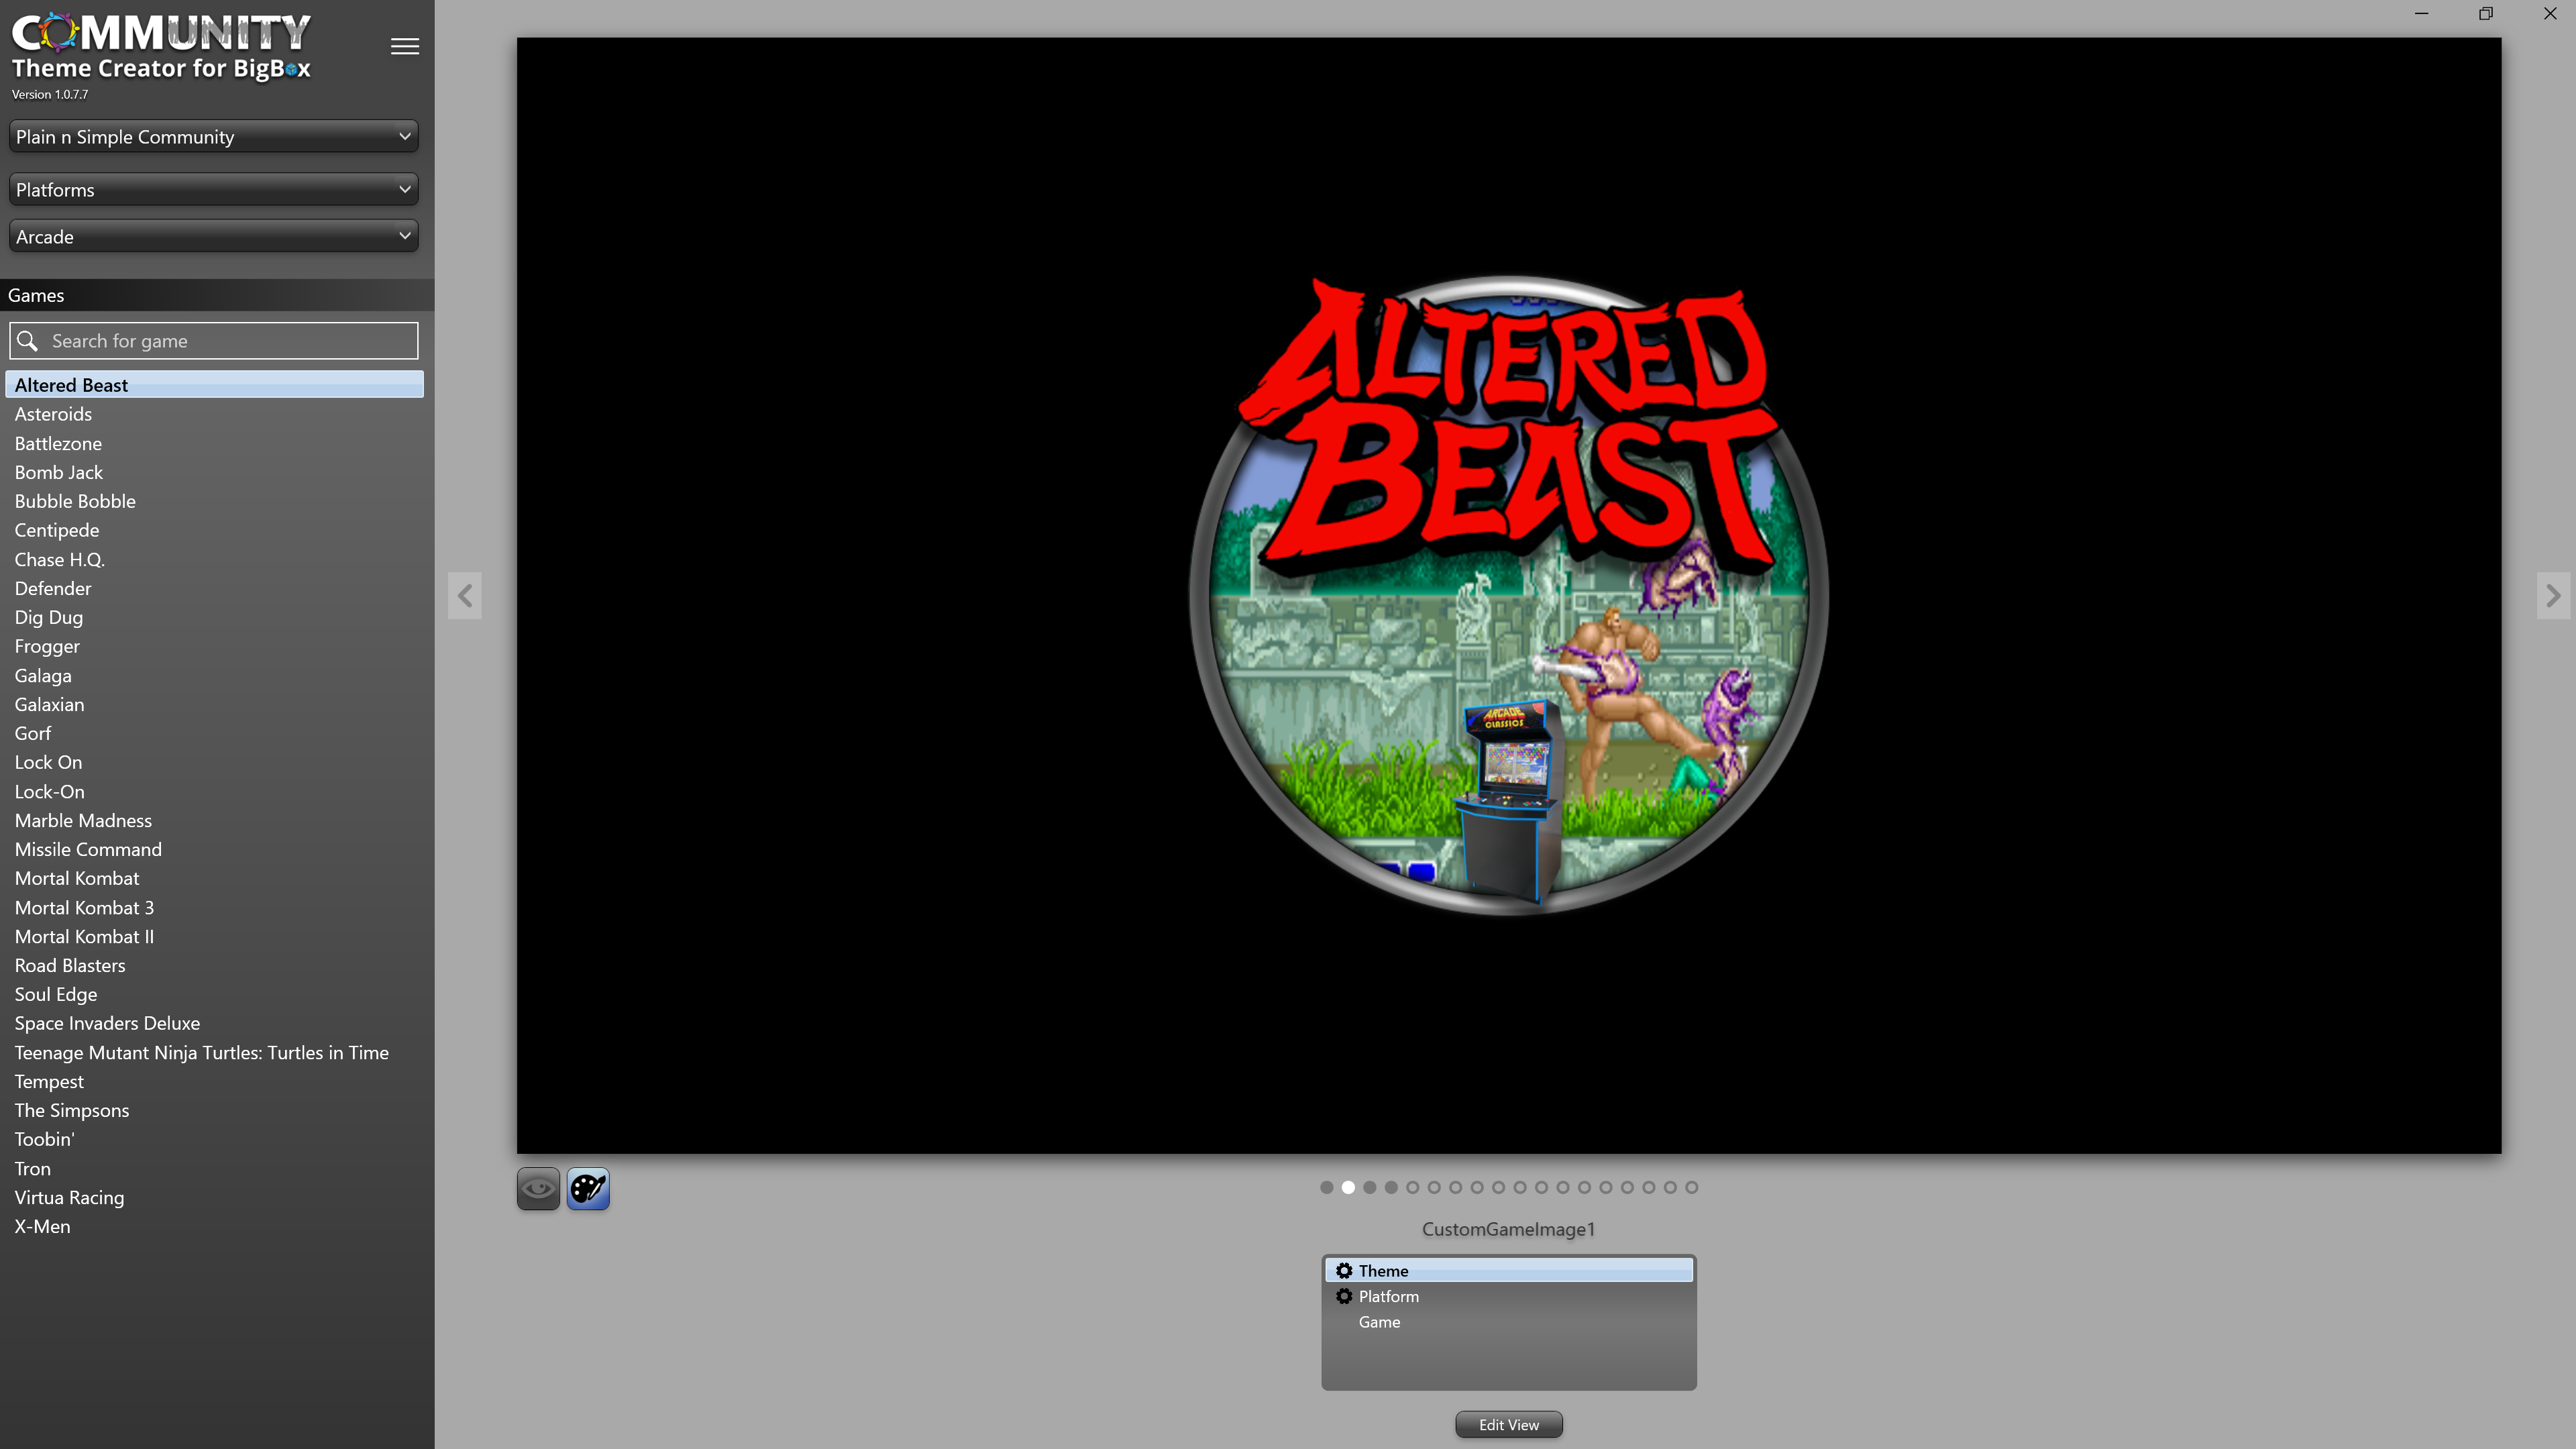
Task: Select Altered Beast in games list
Action: coord(214,385)
